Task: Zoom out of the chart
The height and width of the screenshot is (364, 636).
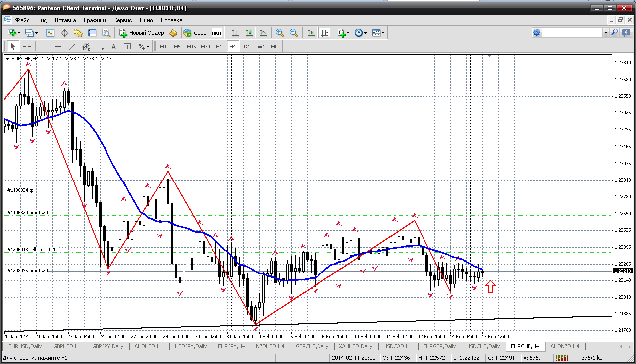Action: 294,33
